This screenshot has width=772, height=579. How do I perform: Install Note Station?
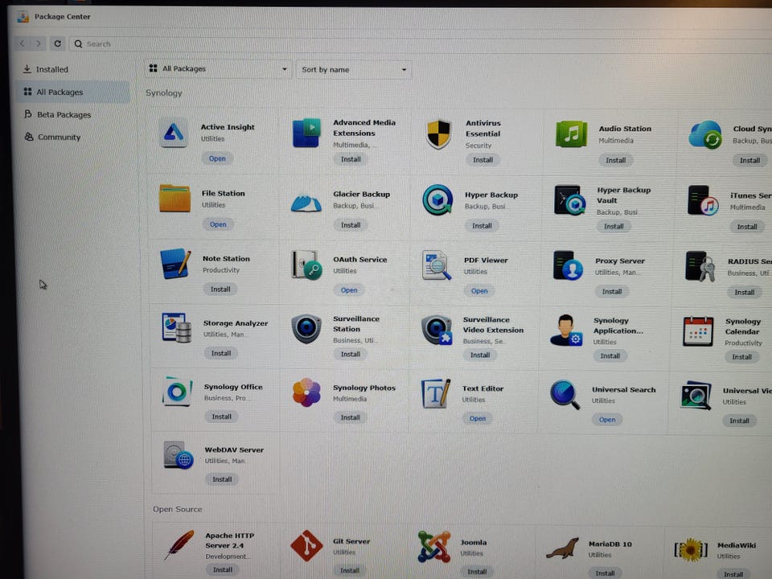point(220,289)
